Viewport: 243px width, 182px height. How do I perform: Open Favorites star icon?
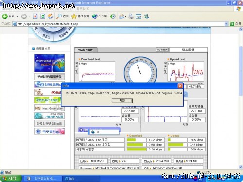(x=74, y=16)
